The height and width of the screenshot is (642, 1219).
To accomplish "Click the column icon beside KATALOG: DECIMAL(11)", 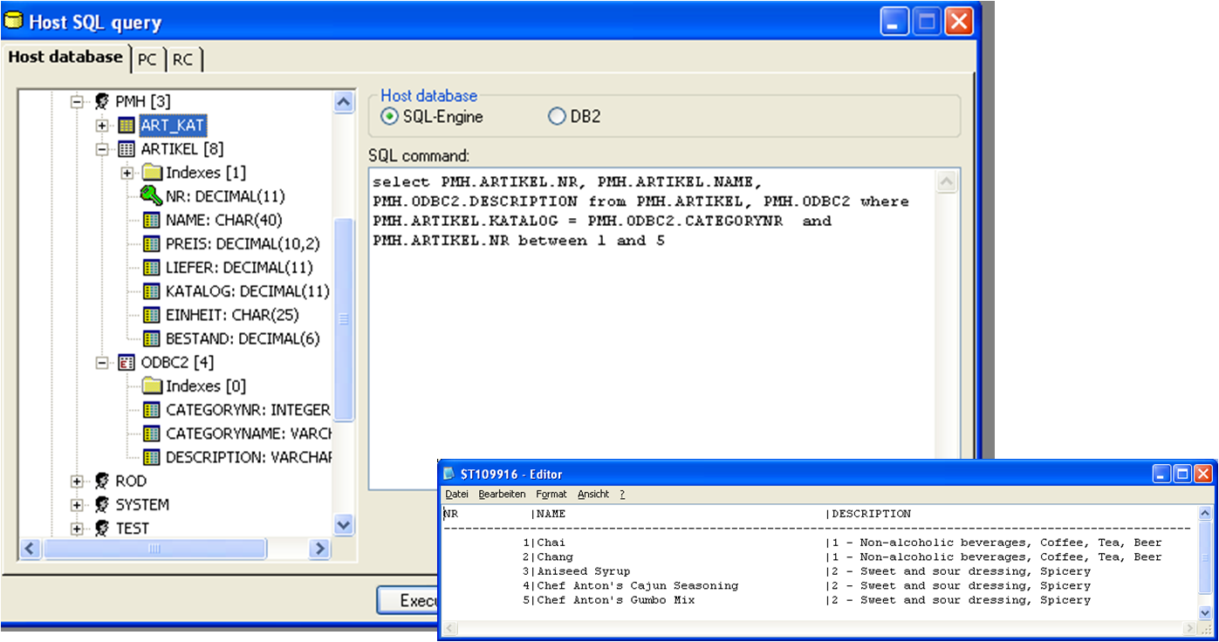I will click(x=151, y=290).
